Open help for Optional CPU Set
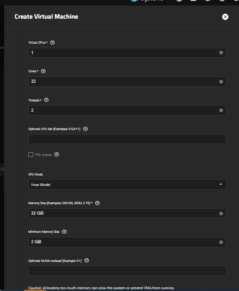Image resolution: width=239 pixels, height=291 pixels. pos(85,129)
